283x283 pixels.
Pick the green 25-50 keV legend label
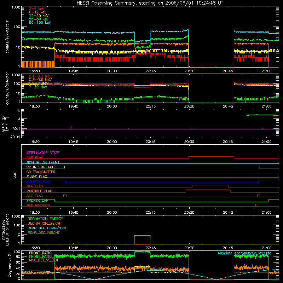[x=39, y=19]
